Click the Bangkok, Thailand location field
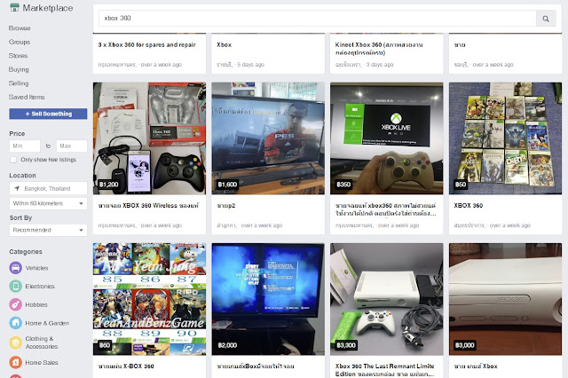Screen dimensions: 568x378 click(48, 188)
